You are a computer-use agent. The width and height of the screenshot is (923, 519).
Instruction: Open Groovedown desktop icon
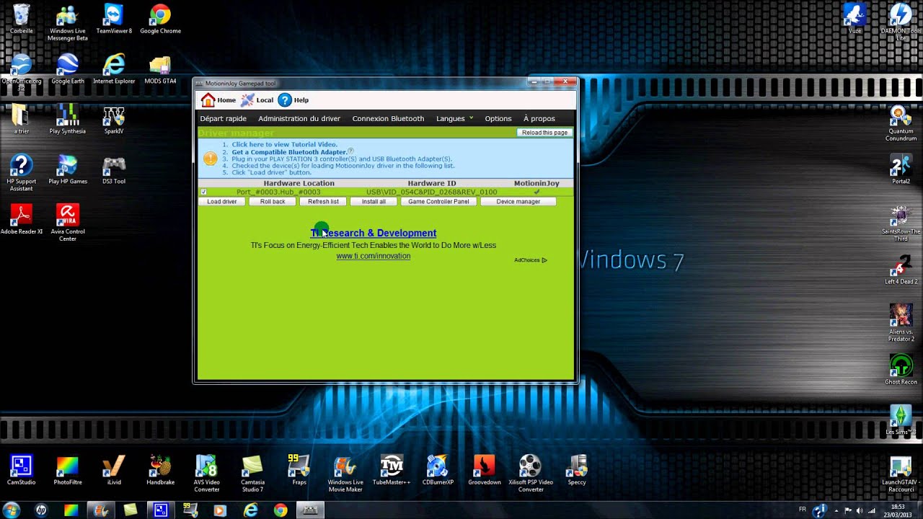click(x=484, y=470)
